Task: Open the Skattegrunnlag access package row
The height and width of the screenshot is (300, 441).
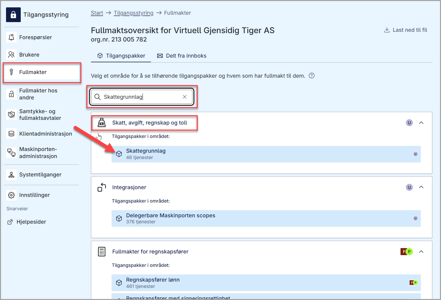Action: pos(266,154)
